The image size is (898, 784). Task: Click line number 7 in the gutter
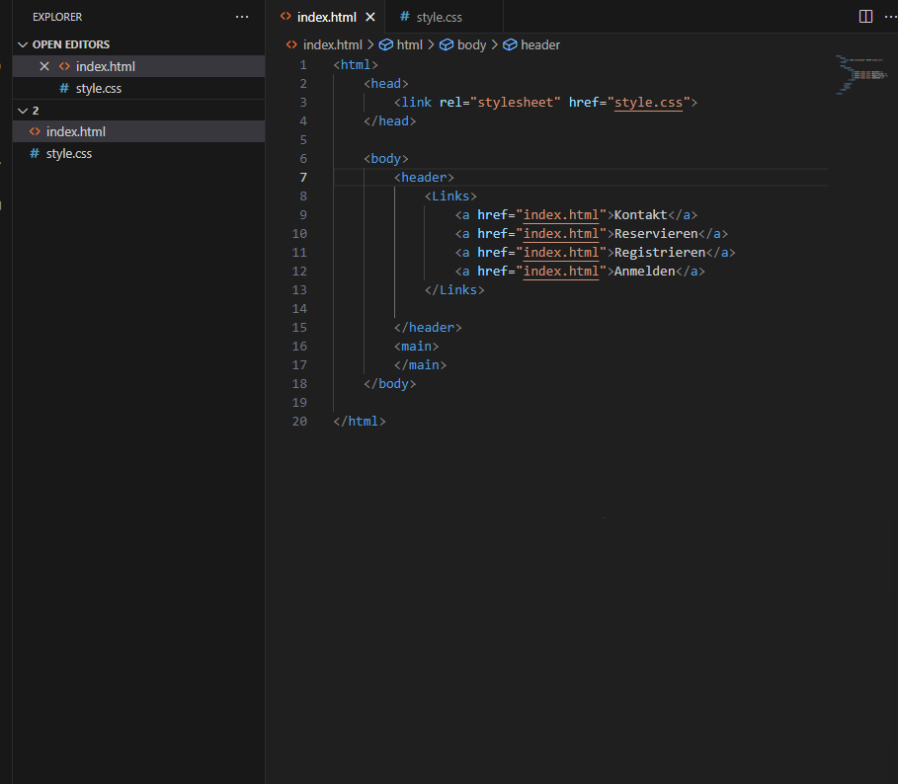pos(302,177)
